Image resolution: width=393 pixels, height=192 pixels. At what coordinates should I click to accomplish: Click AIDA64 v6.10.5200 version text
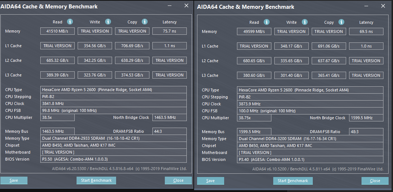pos(318,169)
